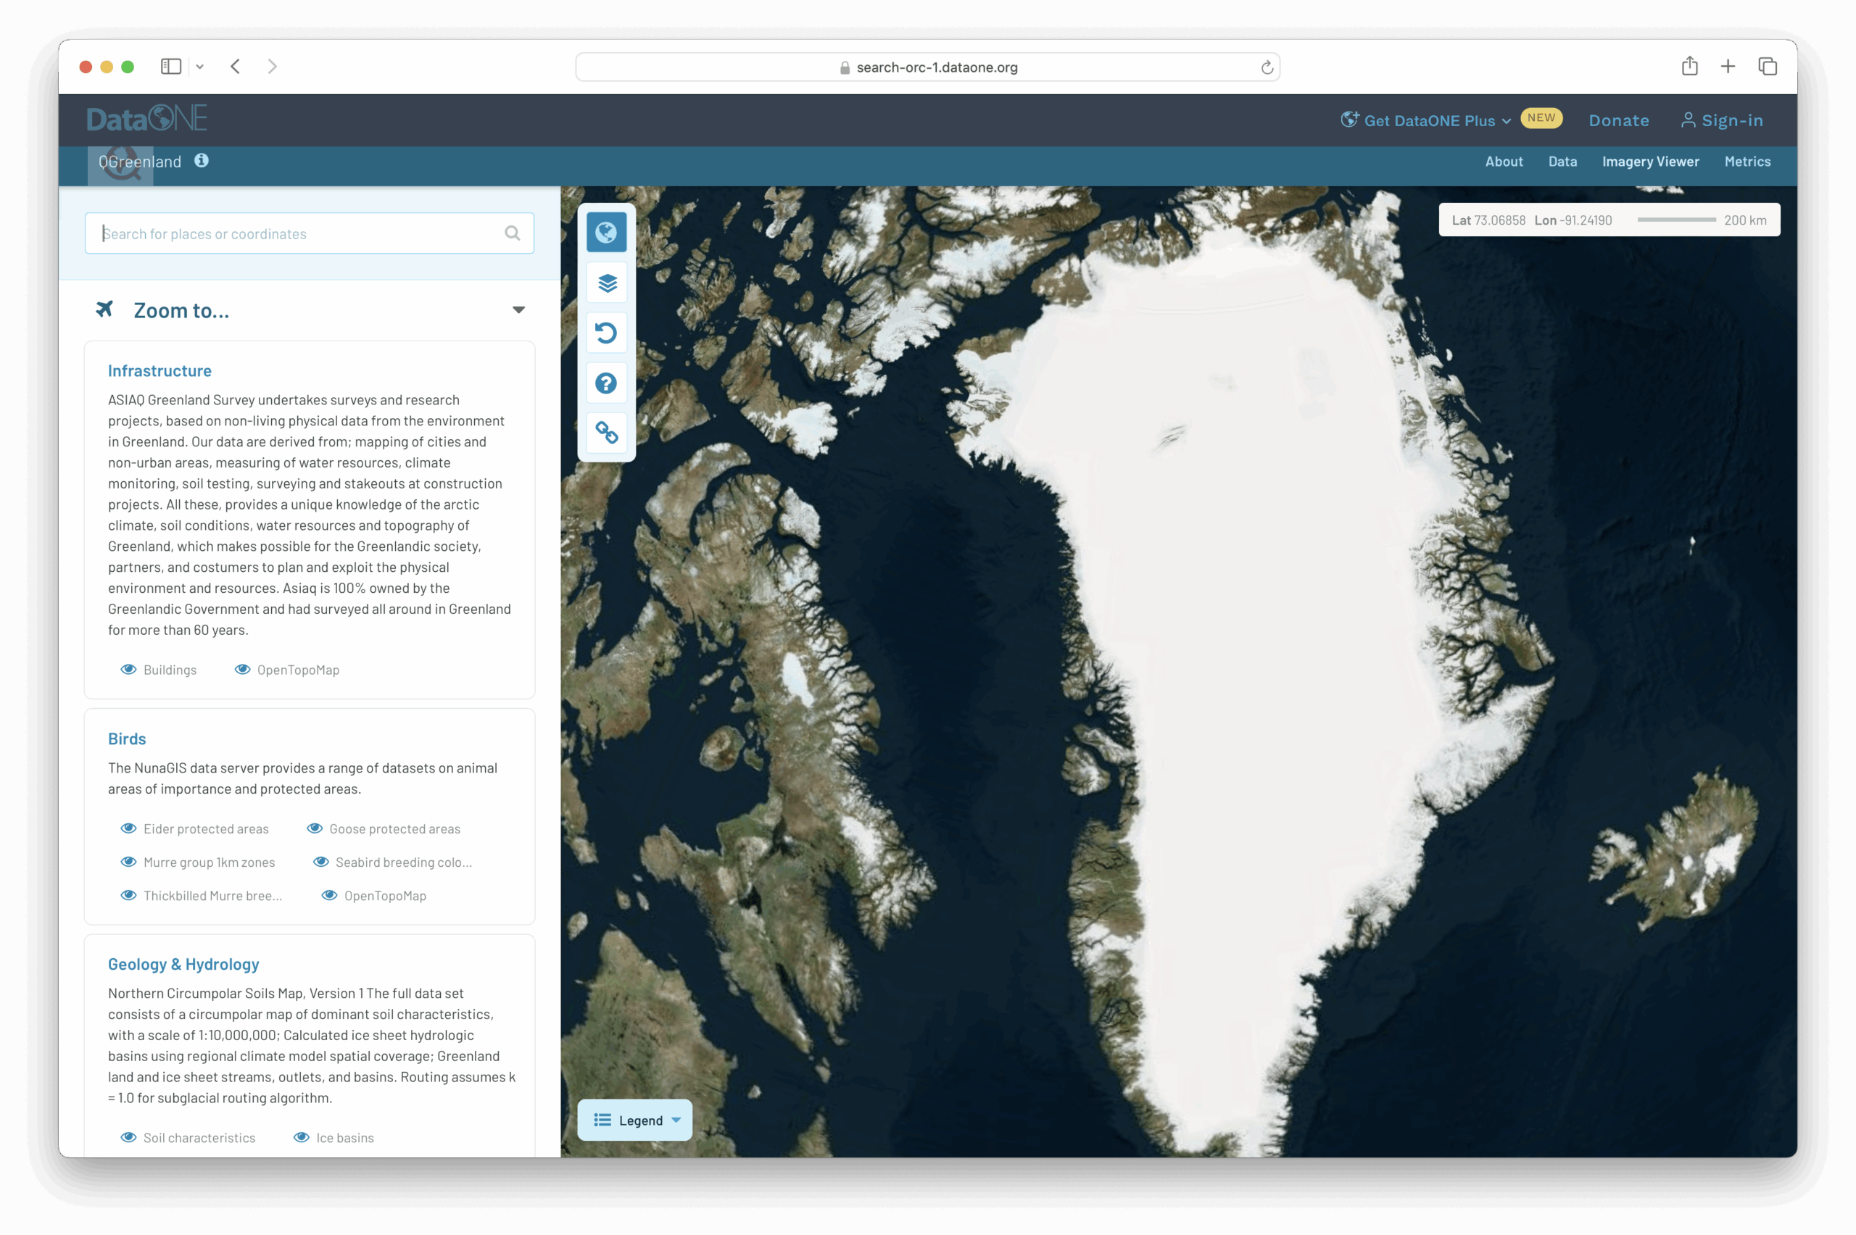Screen dimensions: 1856x1235
Task: Open the Imagery Viewer menu item
Action: 1650,162
